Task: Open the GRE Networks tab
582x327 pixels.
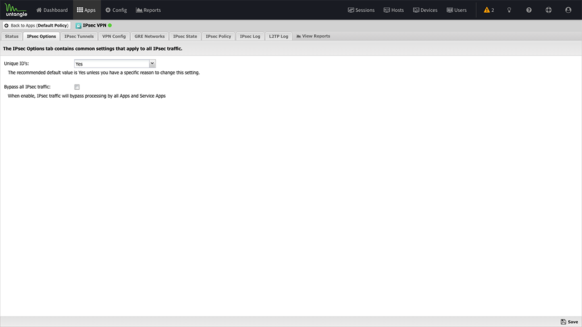Action: pos(150,36)
